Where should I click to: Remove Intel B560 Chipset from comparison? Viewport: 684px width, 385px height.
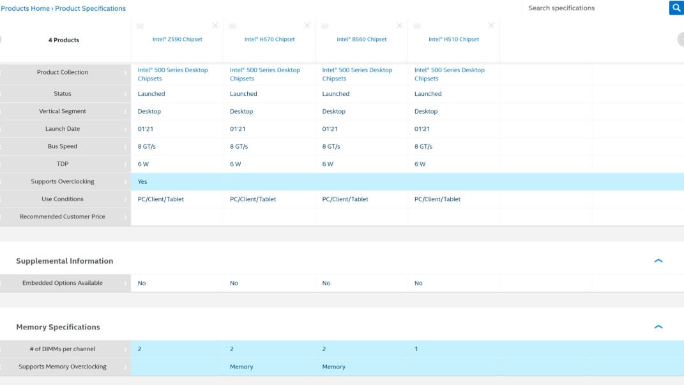click(400, 26)
